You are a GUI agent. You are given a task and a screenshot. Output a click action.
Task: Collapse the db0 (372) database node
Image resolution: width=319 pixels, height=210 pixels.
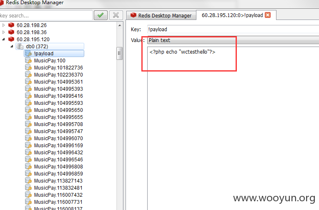[12, 46]
